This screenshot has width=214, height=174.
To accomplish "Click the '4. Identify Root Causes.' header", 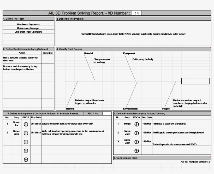I will tap(133, 49).
